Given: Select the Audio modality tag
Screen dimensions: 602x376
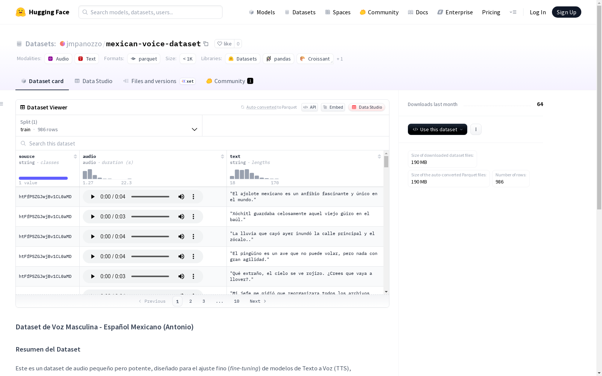Looking at the screenshot, I should (58, 59).
